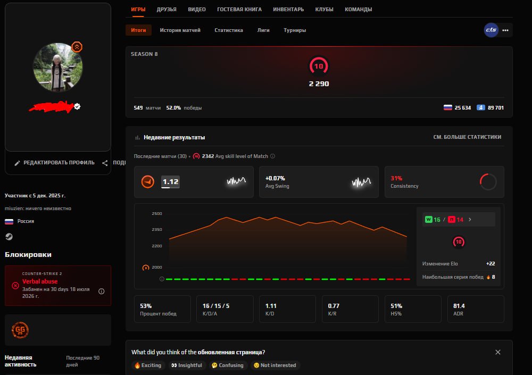
Task: Switch to the ДРУЗЬЯ tab
Action: click(x=167, y=9)
